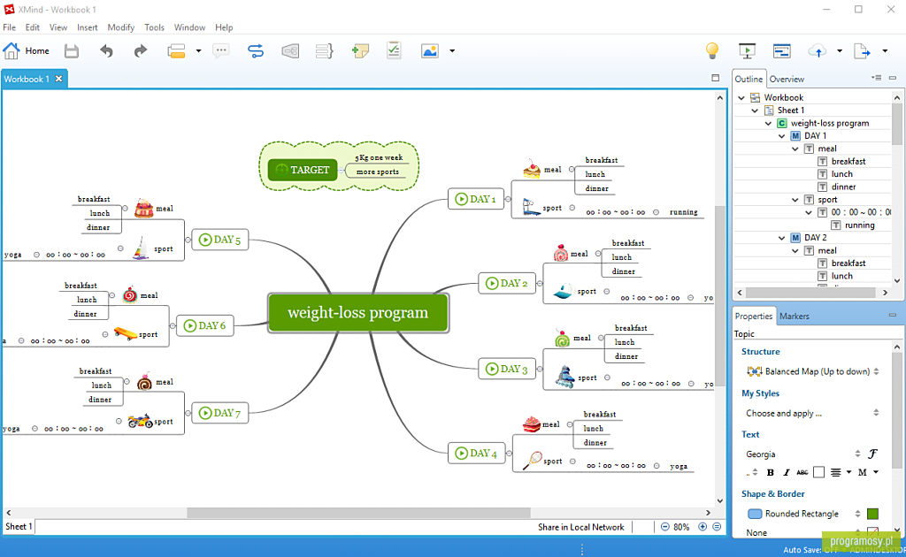The image size is (906, 557).
Task: Start presentation mode
Action: 747,50
